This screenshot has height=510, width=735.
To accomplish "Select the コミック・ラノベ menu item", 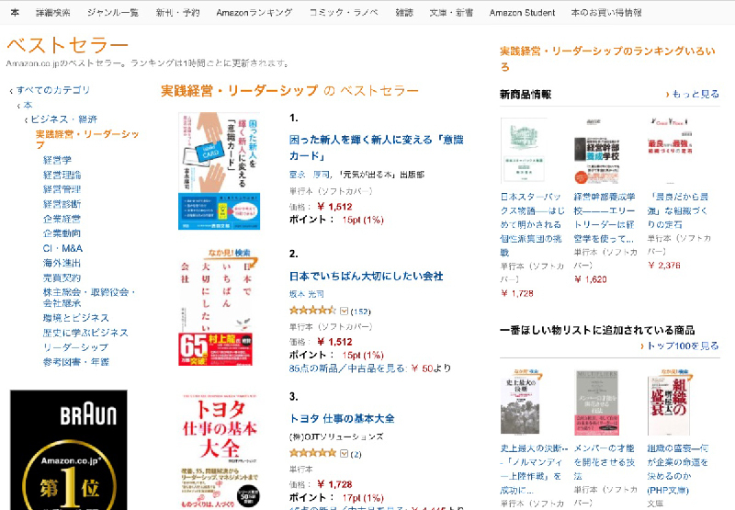I will (344, 13).
